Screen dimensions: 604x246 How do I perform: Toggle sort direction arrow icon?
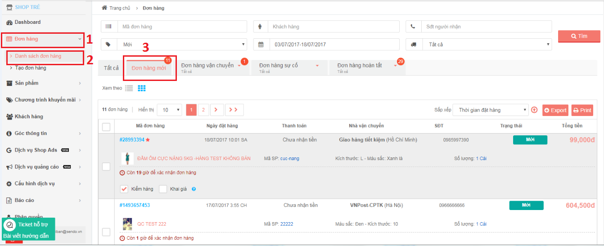[534, 110]
